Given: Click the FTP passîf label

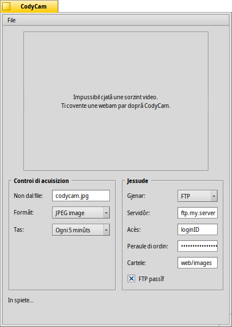Looking at the screenshot, I should pos(151,279).
